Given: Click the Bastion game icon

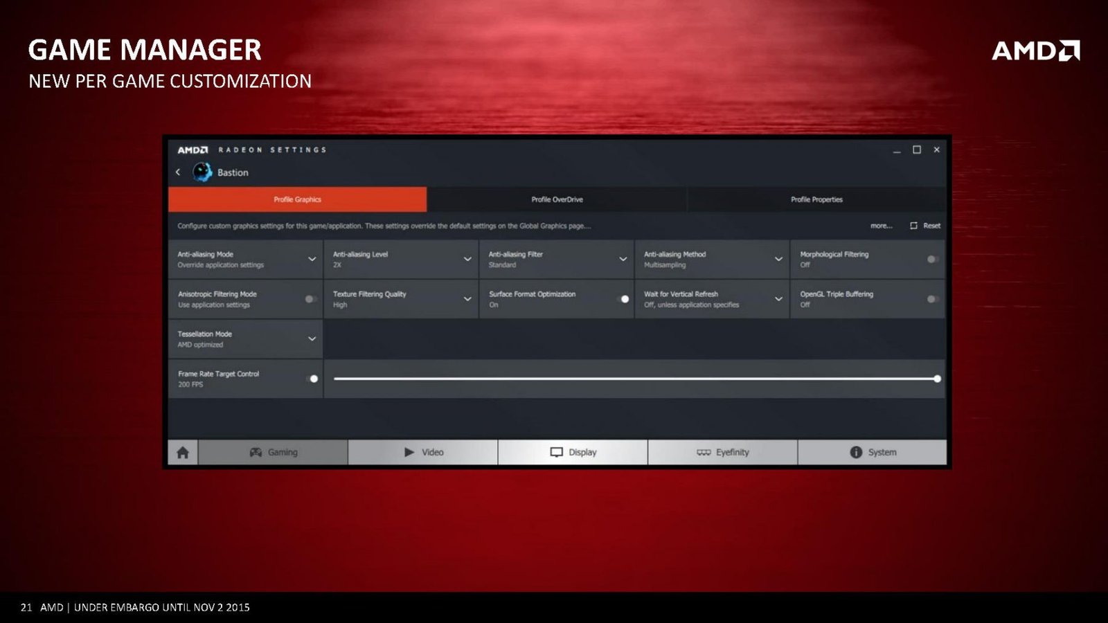Looking at the screenshot, I should (x=202, y=172).
